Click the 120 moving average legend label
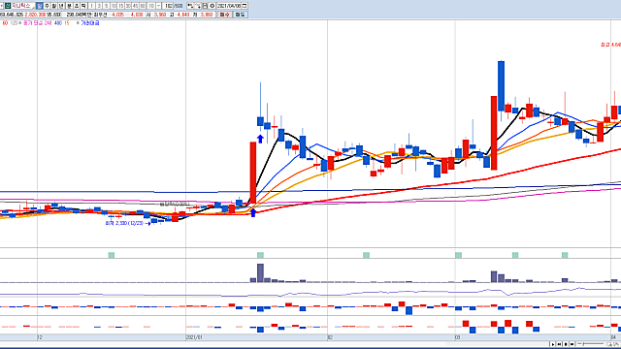This screenshot has height=349, width=621. [14, 23]
